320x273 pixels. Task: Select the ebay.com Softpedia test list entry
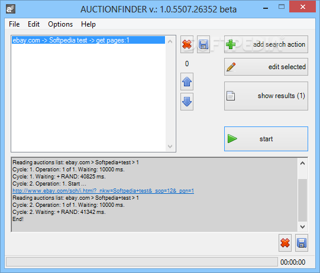pyautogui.click(x=88, y=40)
